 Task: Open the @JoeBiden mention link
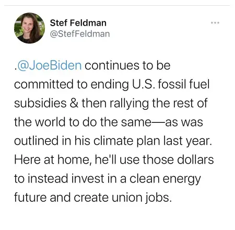(x=50, y=65)
